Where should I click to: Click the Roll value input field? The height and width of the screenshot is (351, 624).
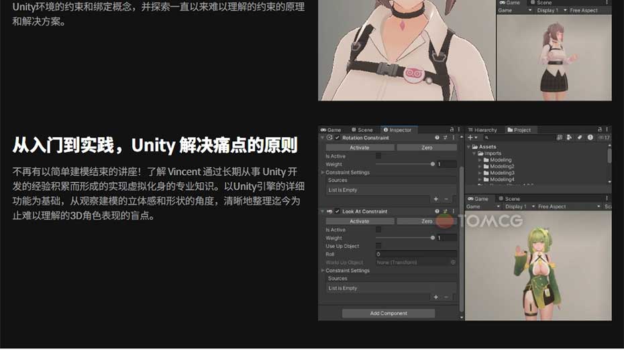tap(416, 254)
